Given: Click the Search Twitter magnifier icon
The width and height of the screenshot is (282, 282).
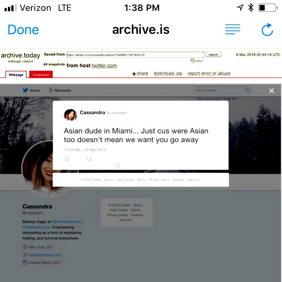Looking at the screenshot, I should pos(247,90).
